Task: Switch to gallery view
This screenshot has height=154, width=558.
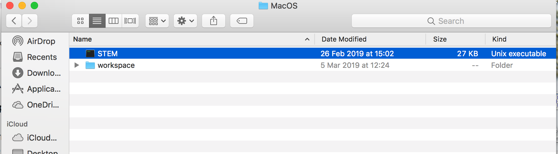Action: pos(130,21)
